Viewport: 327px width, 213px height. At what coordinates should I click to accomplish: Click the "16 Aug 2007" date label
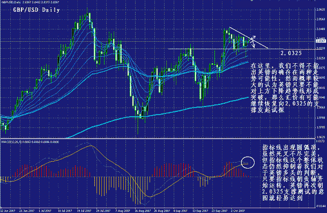(x=143, y=211)
